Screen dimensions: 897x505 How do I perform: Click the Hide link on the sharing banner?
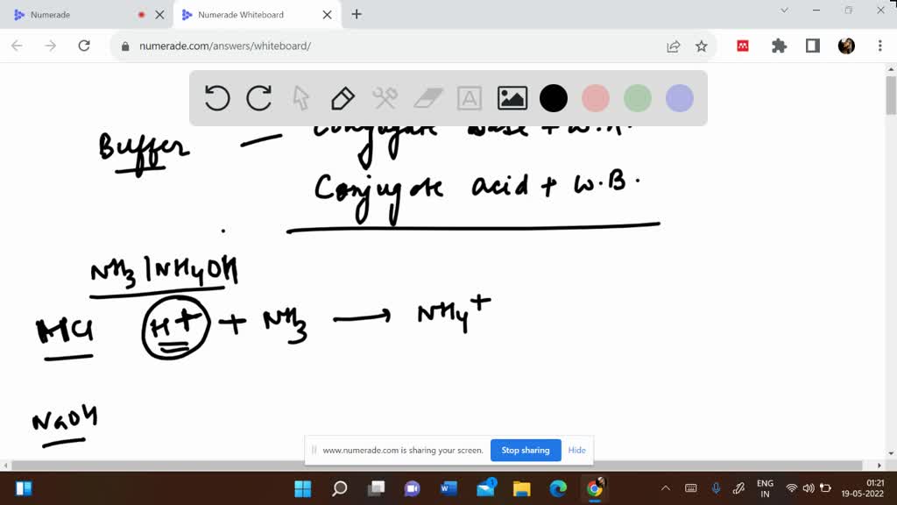pyautogui.click(x=576, y=450)
